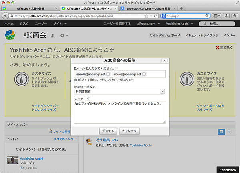Open the Feedback button

point(228,169)
